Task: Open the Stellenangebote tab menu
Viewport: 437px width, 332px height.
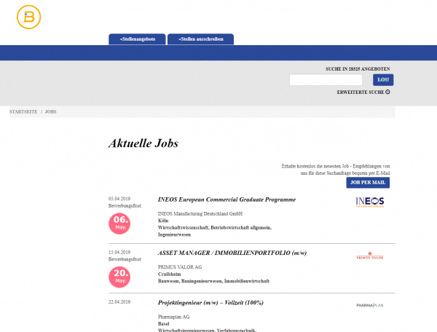Action: coord(137,39)
